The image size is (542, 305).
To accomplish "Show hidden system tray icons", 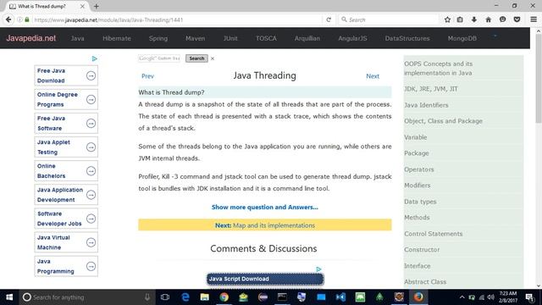I will pyautogui.click(x=462, y=297).
